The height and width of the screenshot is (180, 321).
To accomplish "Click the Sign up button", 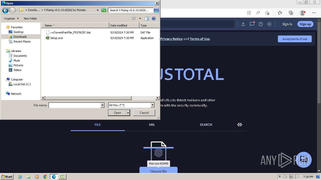I will click(305, 24).
